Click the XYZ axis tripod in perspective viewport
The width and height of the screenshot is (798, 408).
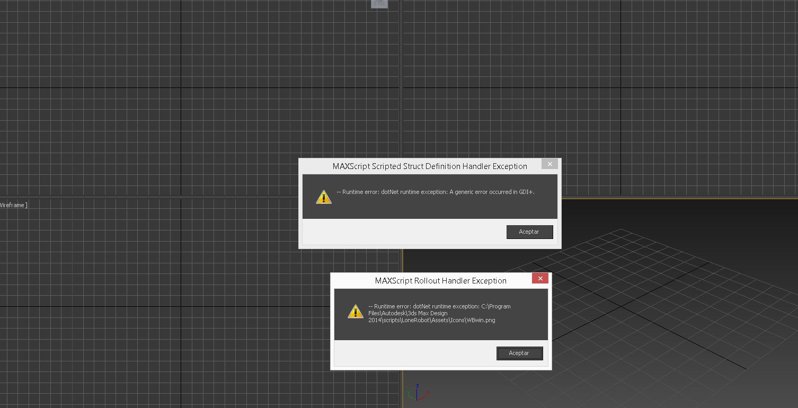[417, 394]
